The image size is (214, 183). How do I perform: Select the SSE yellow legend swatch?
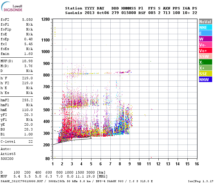click(x=205, y=74)
